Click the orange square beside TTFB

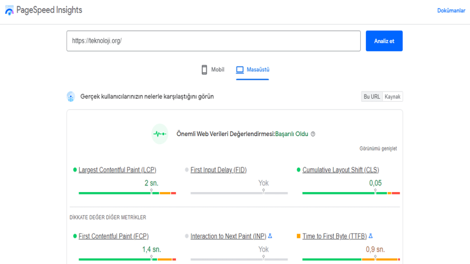(x=298, y=236)
